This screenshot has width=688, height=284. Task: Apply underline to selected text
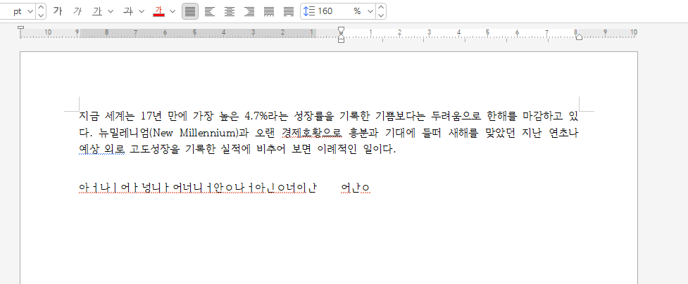click(x=97, y=11)
